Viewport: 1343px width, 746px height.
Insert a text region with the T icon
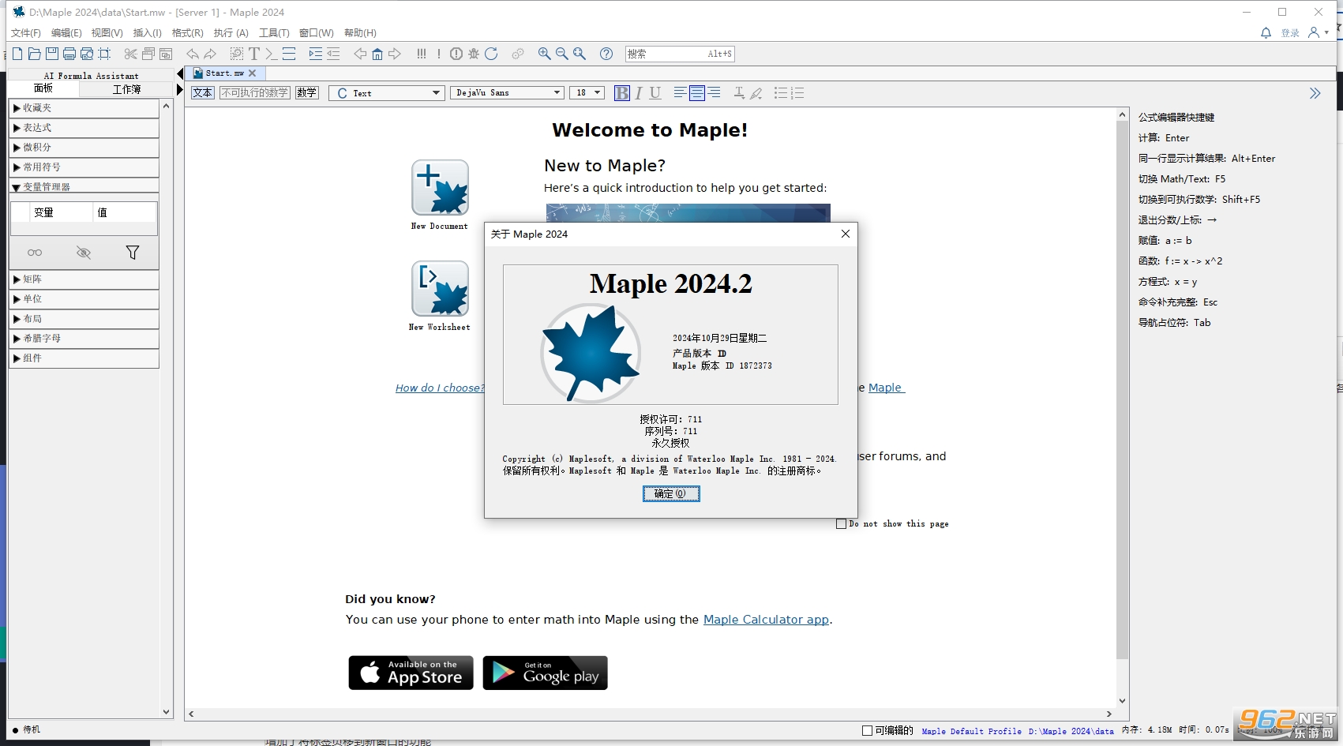[x=254, y=54]
